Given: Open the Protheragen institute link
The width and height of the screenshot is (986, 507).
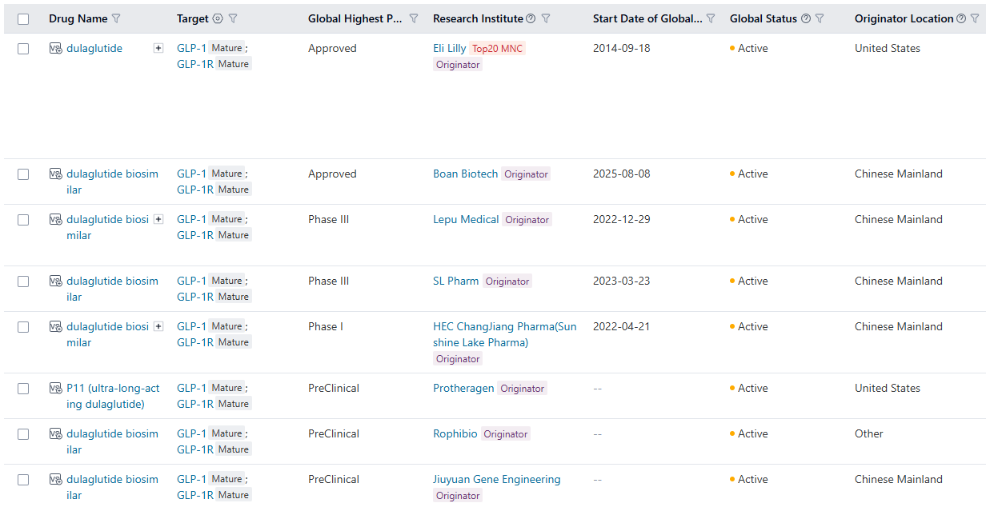Looking at the screenshot, I should (463, 388).
